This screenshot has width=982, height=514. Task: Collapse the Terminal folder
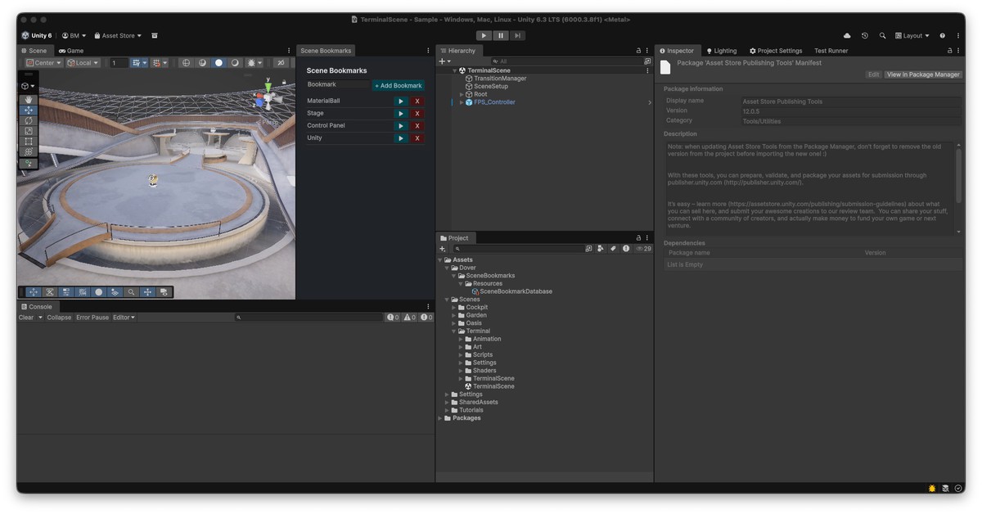click(x=454, y=331)
